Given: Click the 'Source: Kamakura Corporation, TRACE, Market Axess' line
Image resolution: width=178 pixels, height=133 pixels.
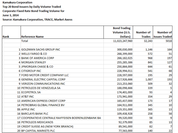Looking at the screenshot, I should (37, 20).
